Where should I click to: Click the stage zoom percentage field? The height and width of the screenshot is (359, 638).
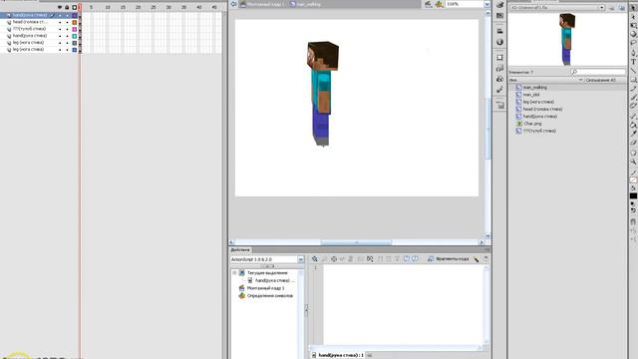(x=465, y=4)
